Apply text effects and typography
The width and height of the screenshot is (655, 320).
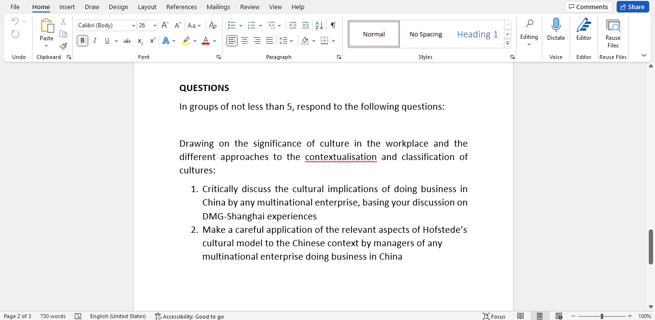coord(166,41)
